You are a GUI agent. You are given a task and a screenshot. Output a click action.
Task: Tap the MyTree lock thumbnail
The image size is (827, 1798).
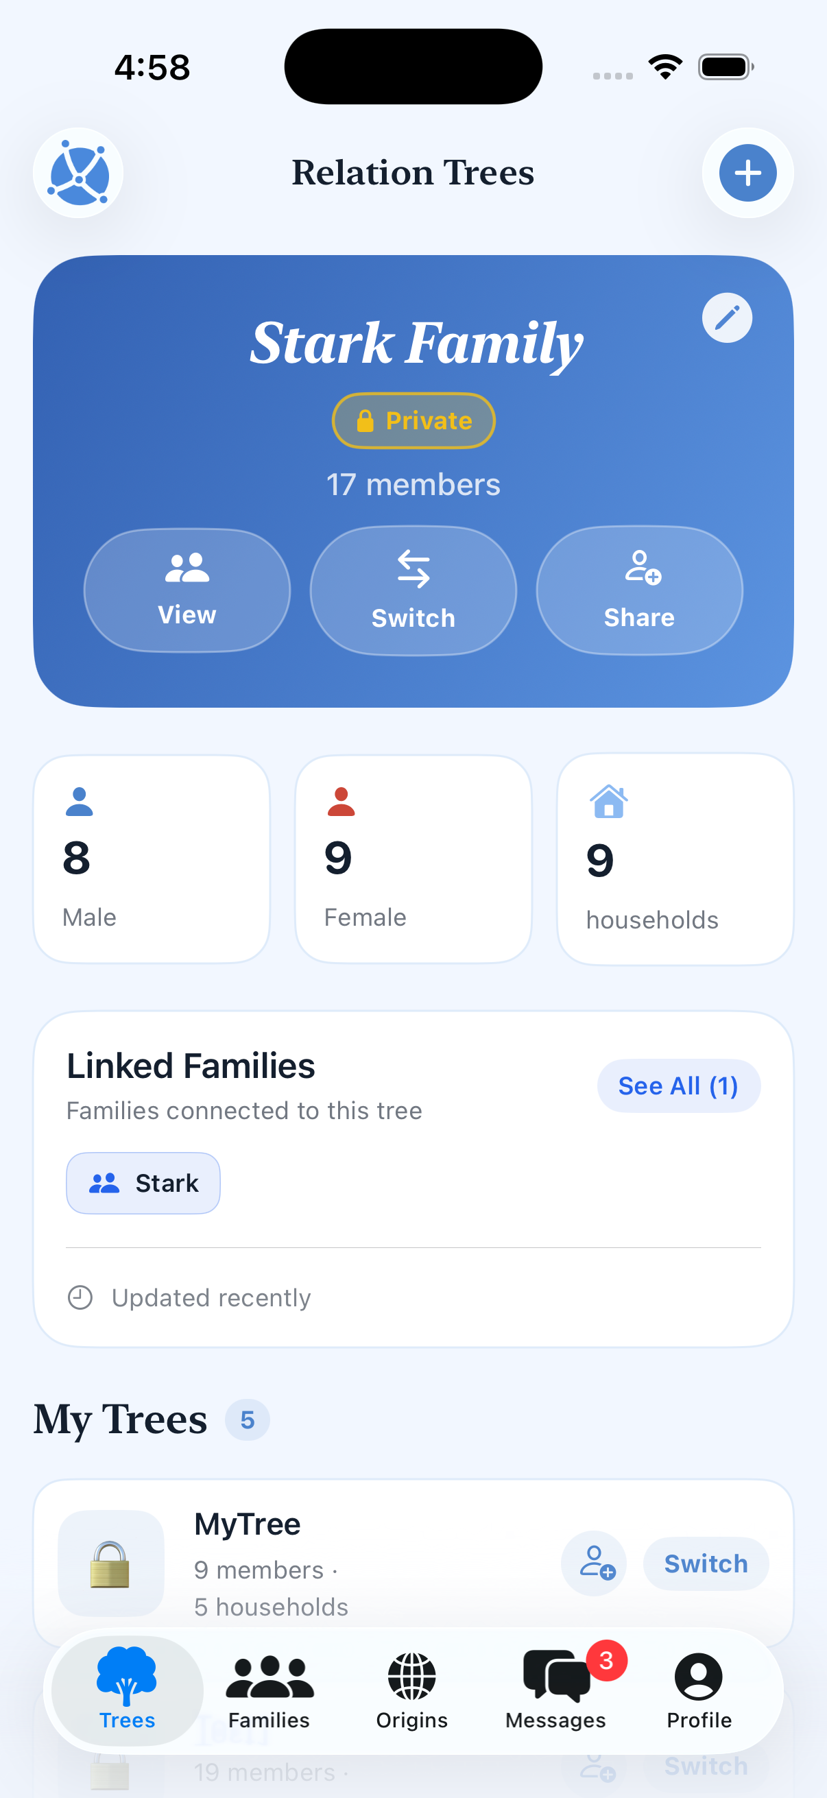[x=111, y=1563]
